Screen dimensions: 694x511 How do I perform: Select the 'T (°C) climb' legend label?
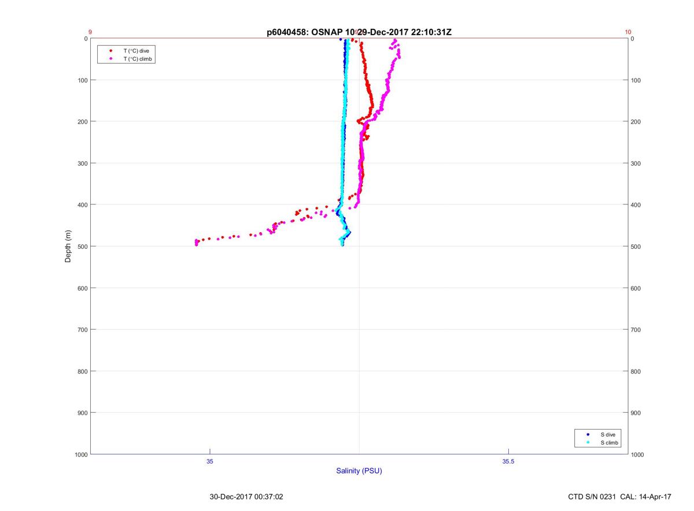pyautogui.click(x=138, y=59)
